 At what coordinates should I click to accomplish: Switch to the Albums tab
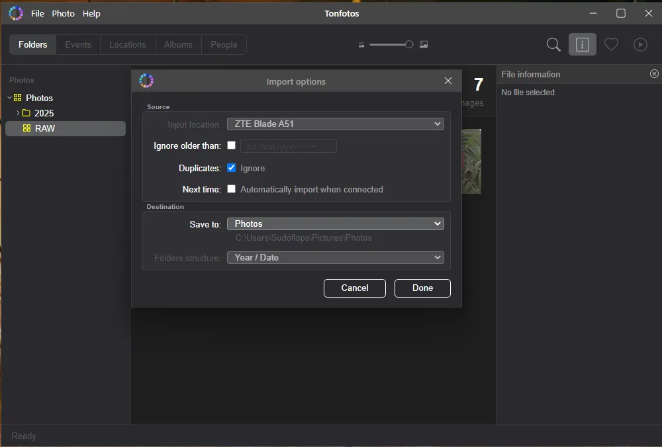pos(178,44)
